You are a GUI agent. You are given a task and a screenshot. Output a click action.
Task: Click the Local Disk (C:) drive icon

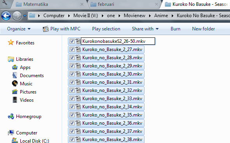[15, 140]
